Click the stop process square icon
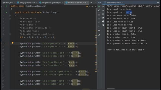The width and height of the screenshot is (161, 90). pos(99,15)
